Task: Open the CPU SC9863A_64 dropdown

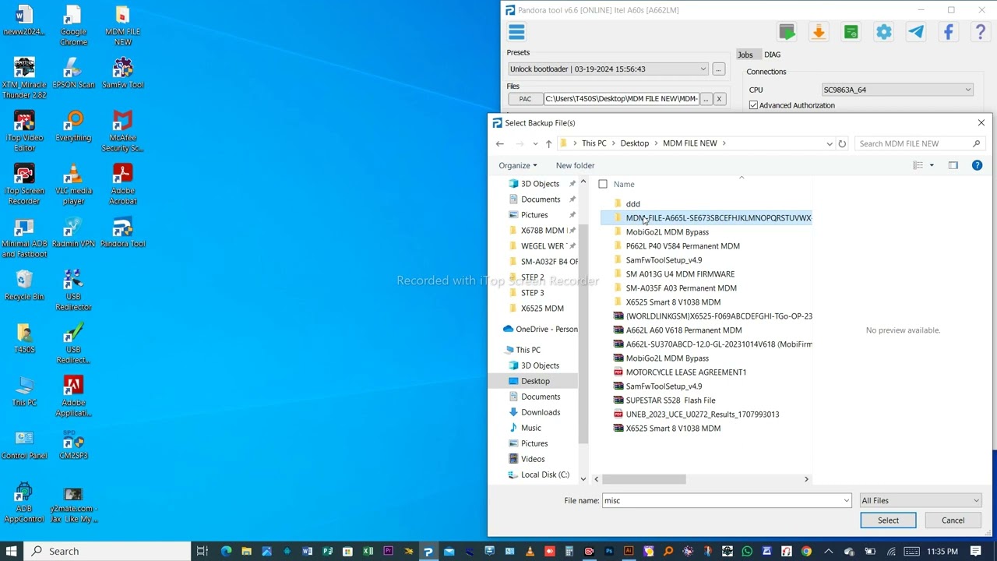Action: [x=967, y=90]
